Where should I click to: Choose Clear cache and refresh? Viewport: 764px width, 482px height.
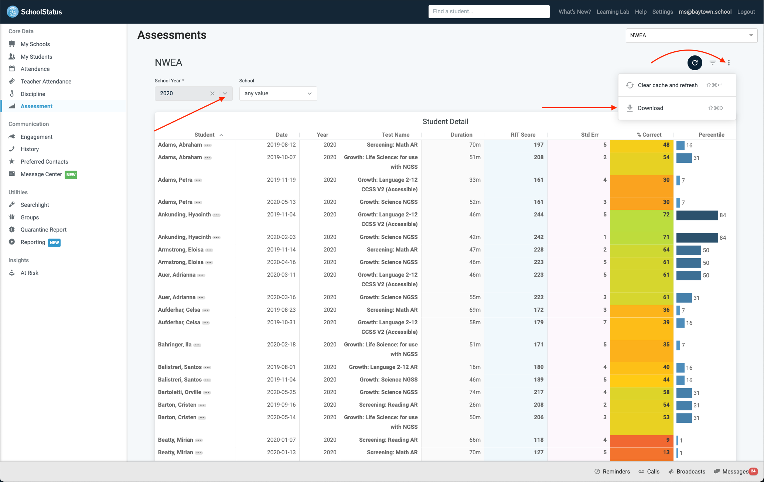[677, 85]
